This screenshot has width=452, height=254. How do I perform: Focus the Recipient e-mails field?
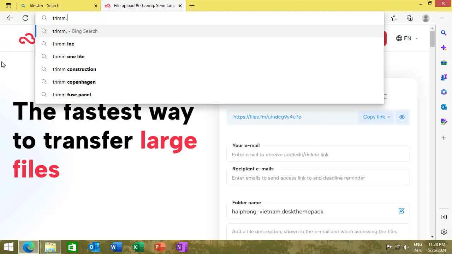(x=318, y=178)
